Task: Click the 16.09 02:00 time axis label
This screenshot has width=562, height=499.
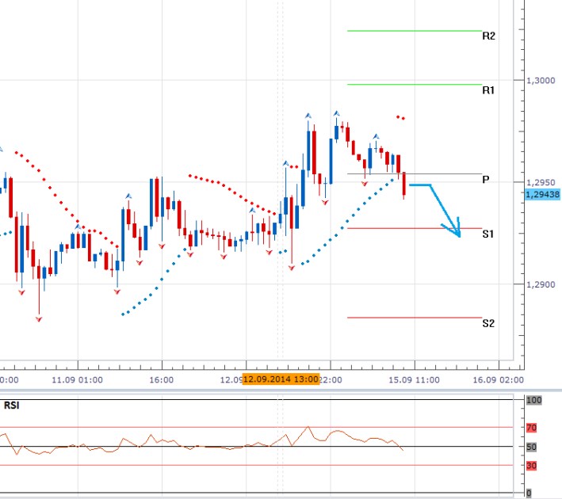Action: pyautogui.click(x=499, y=379)
